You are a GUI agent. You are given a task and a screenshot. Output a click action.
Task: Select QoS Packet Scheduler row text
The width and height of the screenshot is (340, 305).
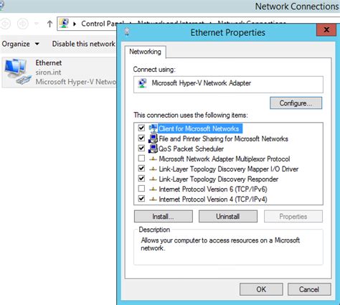(x=191, y=149)
